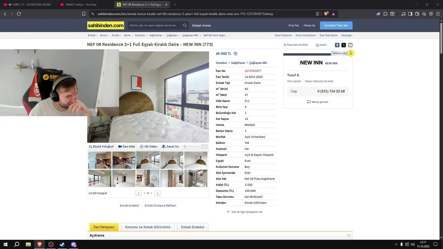Open the Brave VPN shield icon
Screen dimensions: 443x249
click(431, 14)
